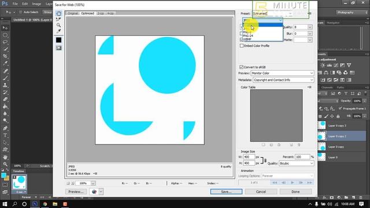Select the Hand tool in Save for Web
Screen dimensions: 370x208
point(58,13)
